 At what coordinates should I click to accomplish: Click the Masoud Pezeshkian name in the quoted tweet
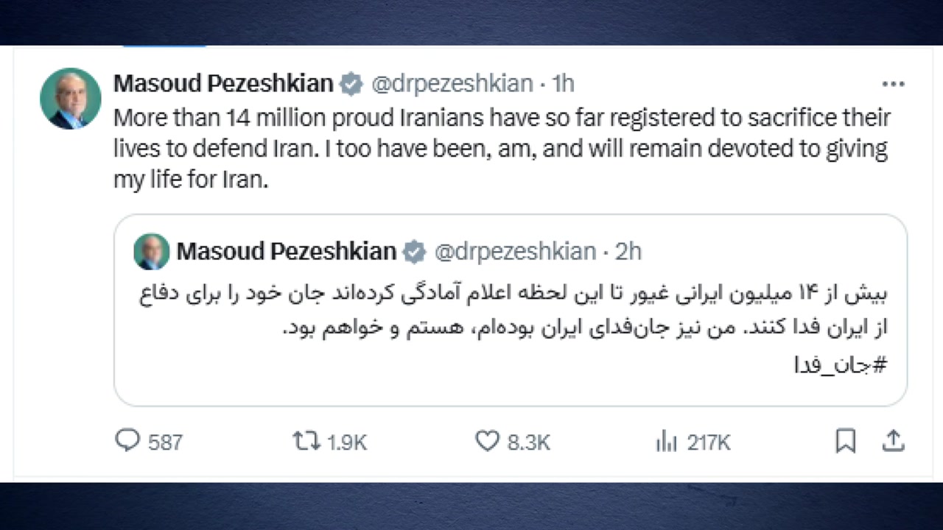[x=287, y=252]
